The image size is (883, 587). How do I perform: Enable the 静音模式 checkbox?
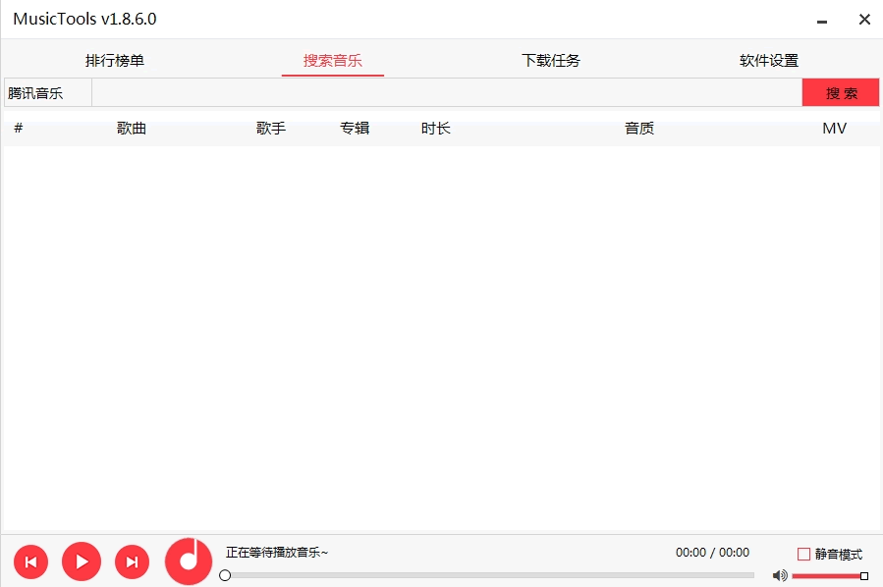(803, 554)
